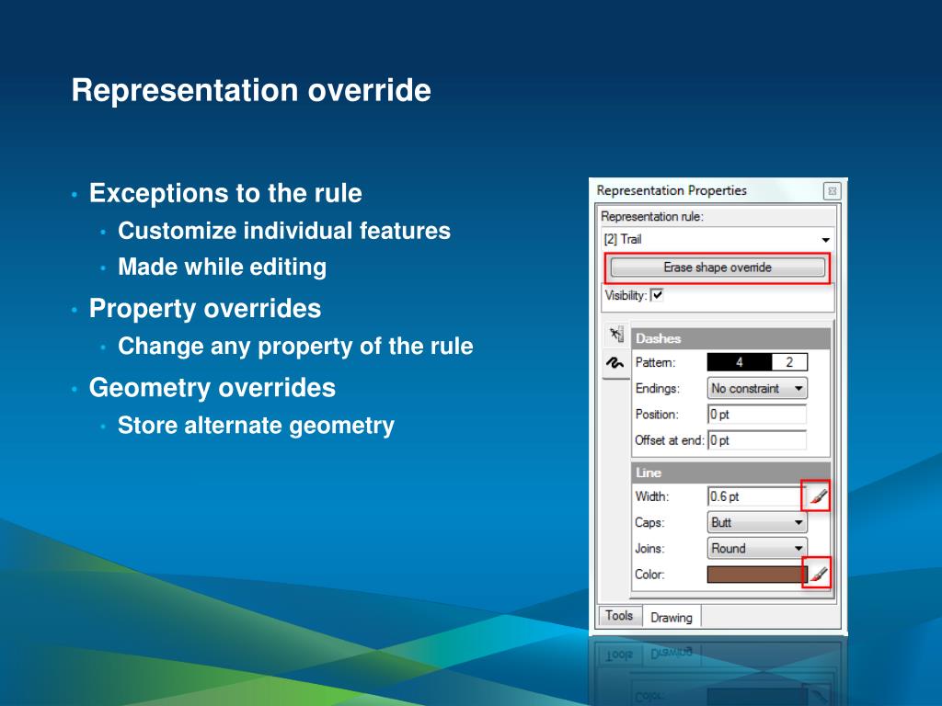Click the black dash Pattern segment 4
Screen dimensions: 942x706
click(740, 362)
